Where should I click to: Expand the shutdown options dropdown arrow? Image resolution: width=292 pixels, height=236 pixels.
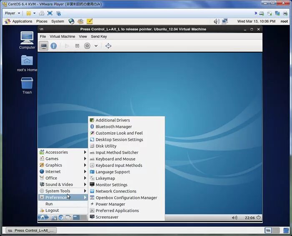pyautogui.click(x=96, y=46)
